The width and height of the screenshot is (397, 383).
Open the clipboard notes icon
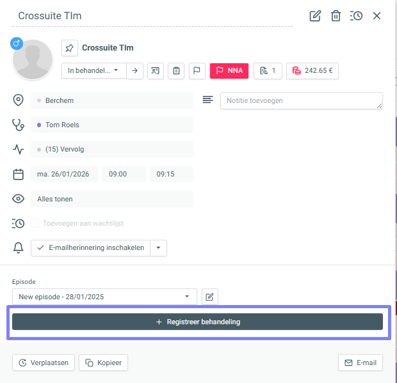pyautogui.click(x=176, y=70)
